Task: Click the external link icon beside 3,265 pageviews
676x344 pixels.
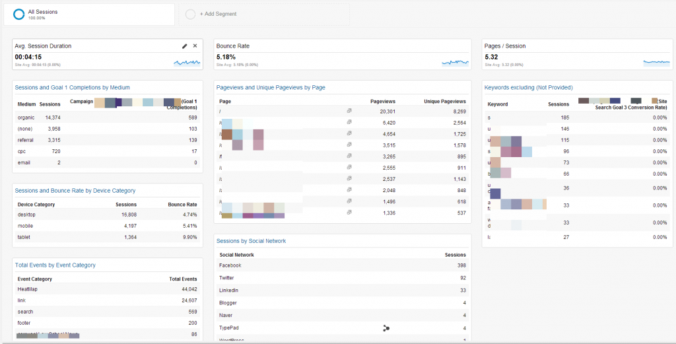Action: pos(349,156)
